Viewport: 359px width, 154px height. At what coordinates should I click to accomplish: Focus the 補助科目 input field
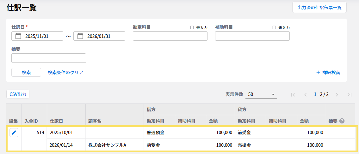pyautogui.click(x=252, y=36)
